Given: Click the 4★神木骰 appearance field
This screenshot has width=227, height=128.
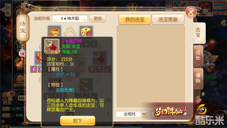Looking at the screenshot, I should point(70,19).
